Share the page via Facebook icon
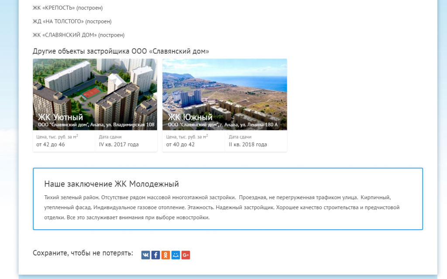 click(x=155, y=255)
